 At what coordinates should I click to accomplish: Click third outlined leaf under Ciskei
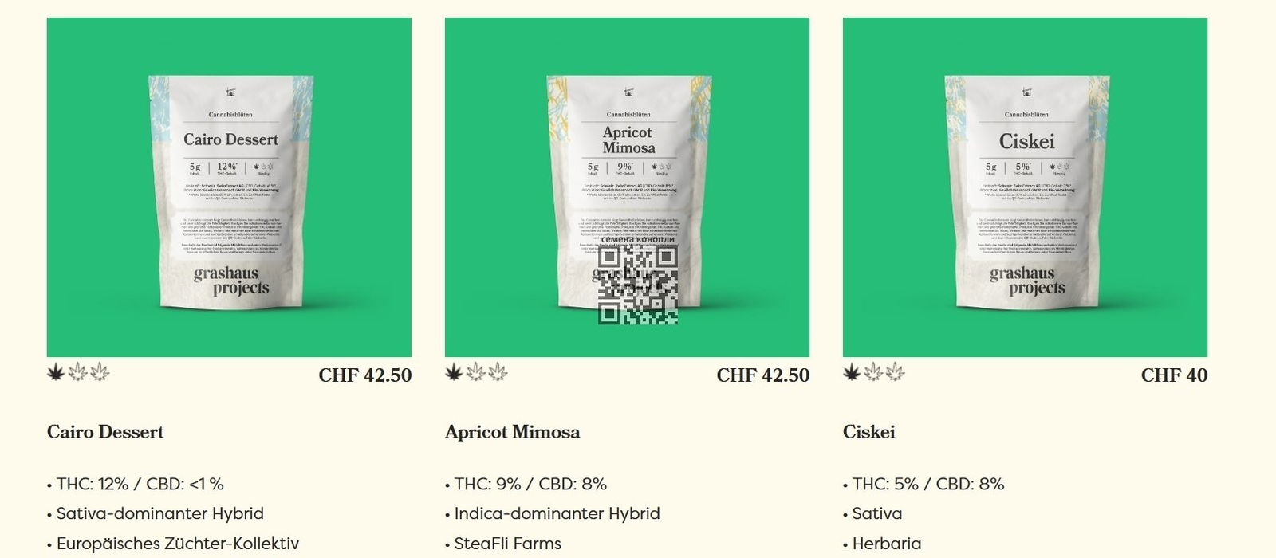coord(896,371)
